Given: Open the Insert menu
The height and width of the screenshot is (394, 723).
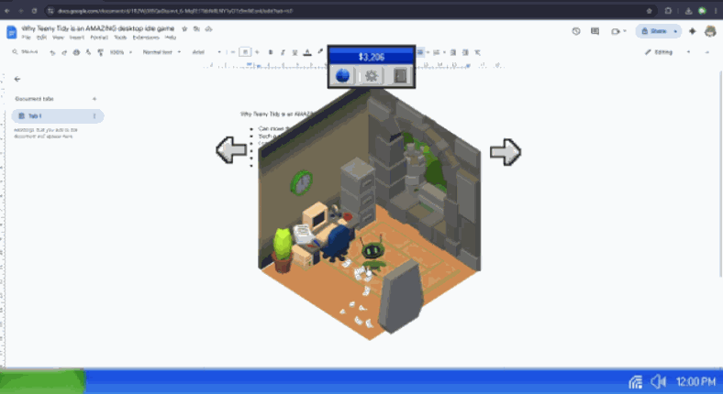Looking at the screenshot, I should click(x=77, y=38).
